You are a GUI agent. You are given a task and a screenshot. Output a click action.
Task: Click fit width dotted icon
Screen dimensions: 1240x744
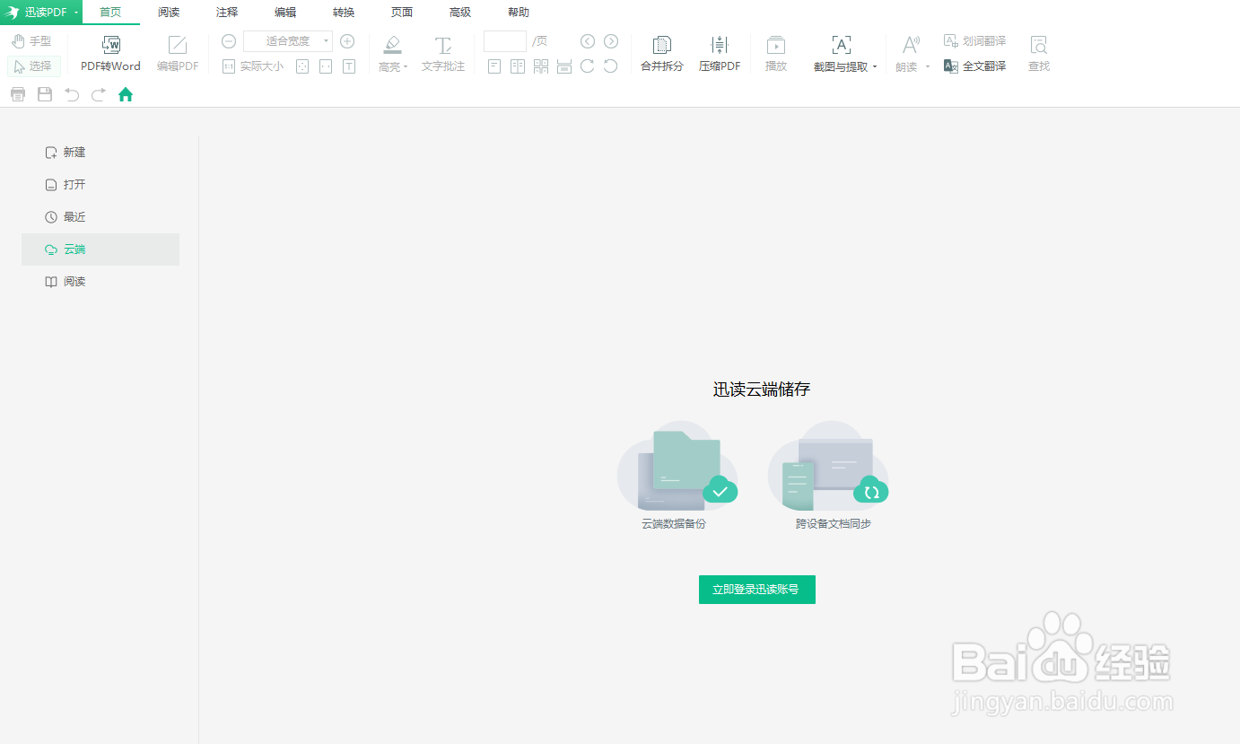click(326, 66)
